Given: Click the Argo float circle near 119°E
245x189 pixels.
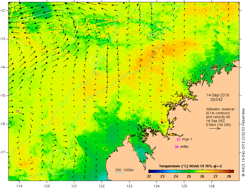Looking at the screenshot, I should 18,111.
